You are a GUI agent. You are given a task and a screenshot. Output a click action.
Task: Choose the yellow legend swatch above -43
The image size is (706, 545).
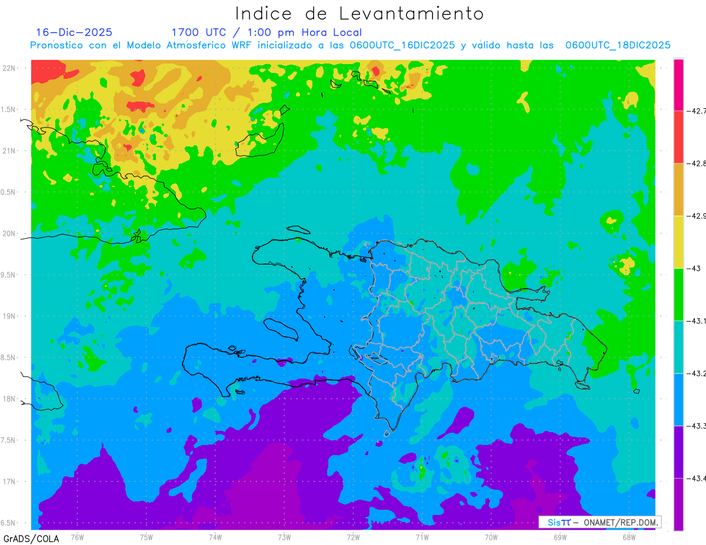[678, 242]
